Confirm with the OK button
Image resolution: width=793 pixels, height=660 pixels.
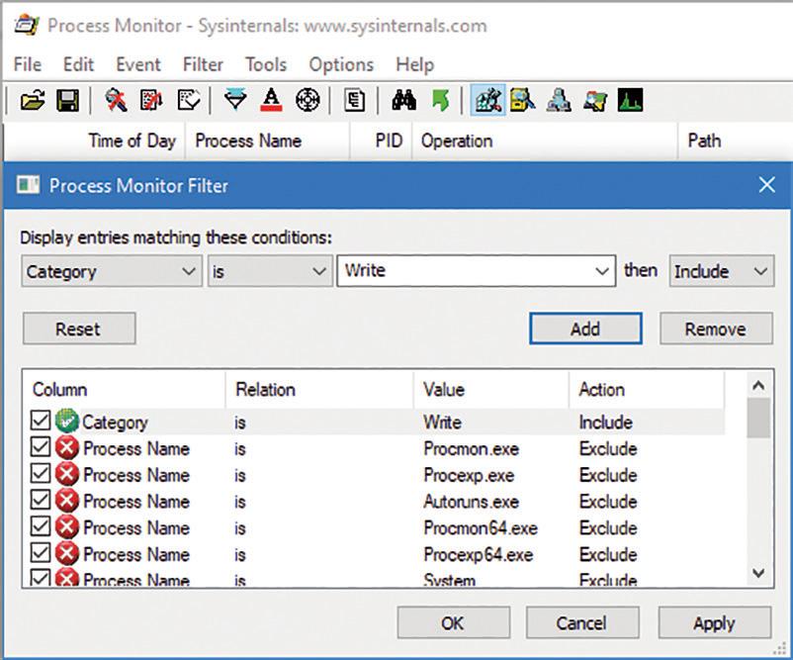[x=453, y=622]
